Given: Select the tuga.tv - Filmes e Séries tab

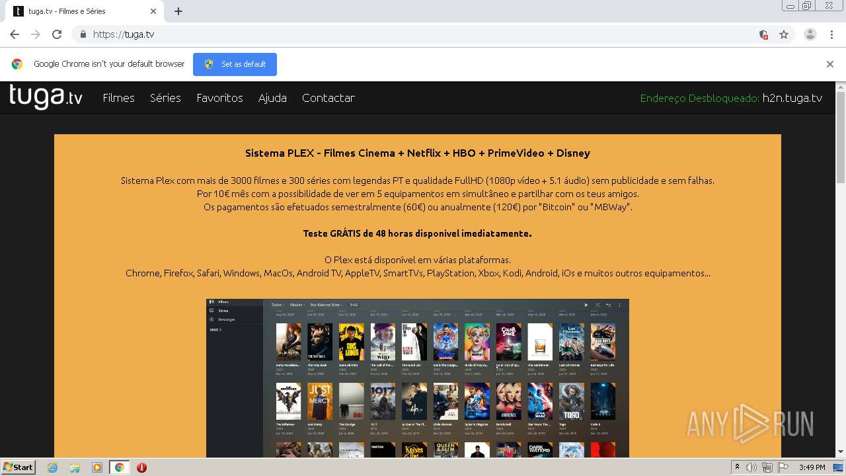Looking at the screenshot, I should 85,11.
